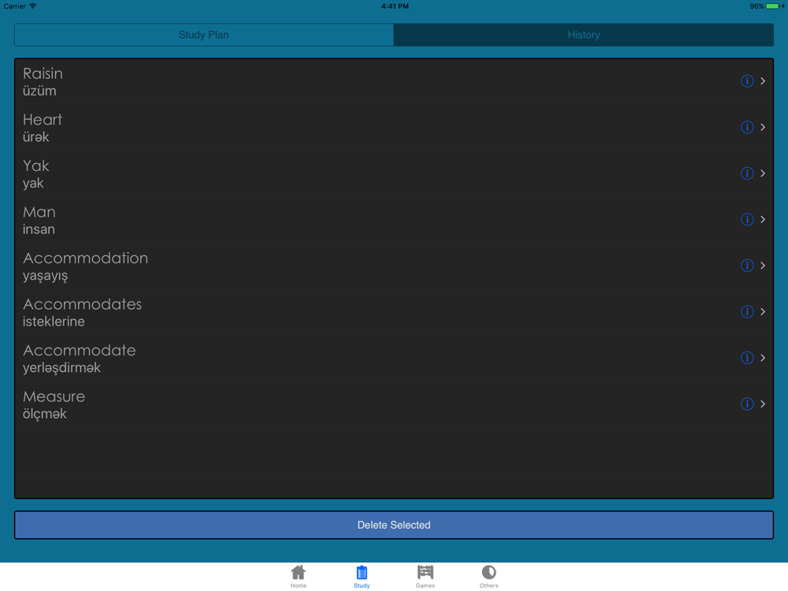
Task: Select the word Measure
Action: tap(54, 396)
